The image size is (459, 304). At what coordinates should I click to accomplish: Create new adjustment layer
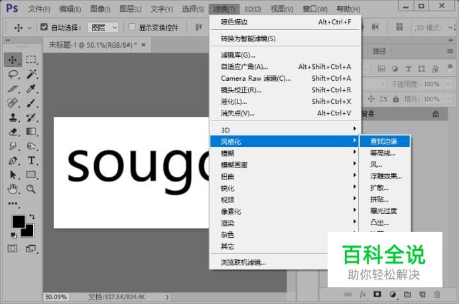(393, 294)
